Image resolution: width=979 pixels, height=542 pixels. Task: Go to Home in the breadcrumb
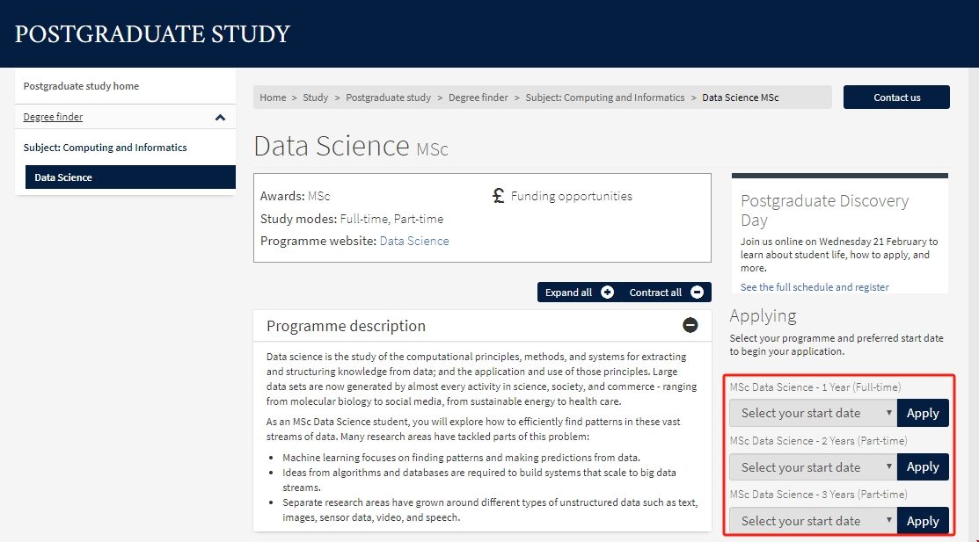pyautogui.click(x=273, y=98)
